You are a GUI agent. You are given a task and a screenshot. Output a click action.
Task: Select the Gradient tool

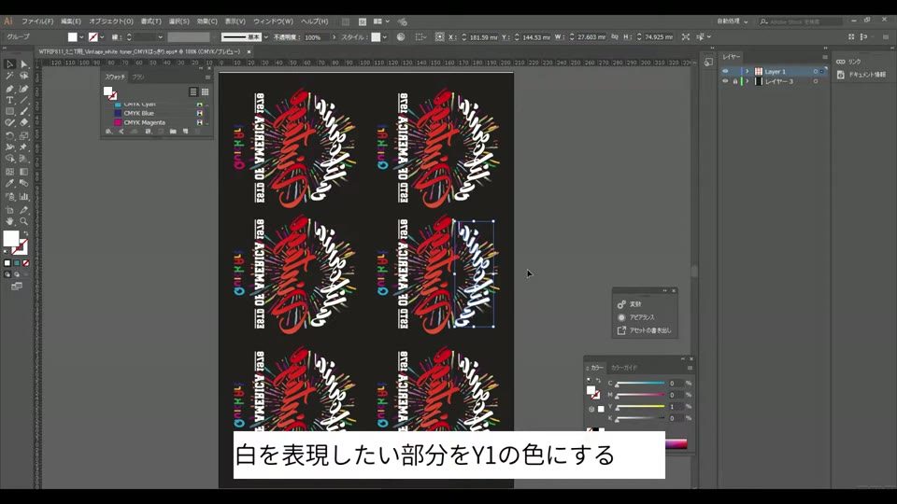click(24, 172)
